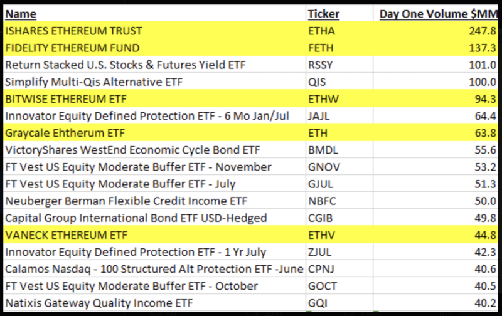Select Simplify Multi-Qis Alternative ETF cell
The height and width of the screenshot is (316, 502).
154,82
